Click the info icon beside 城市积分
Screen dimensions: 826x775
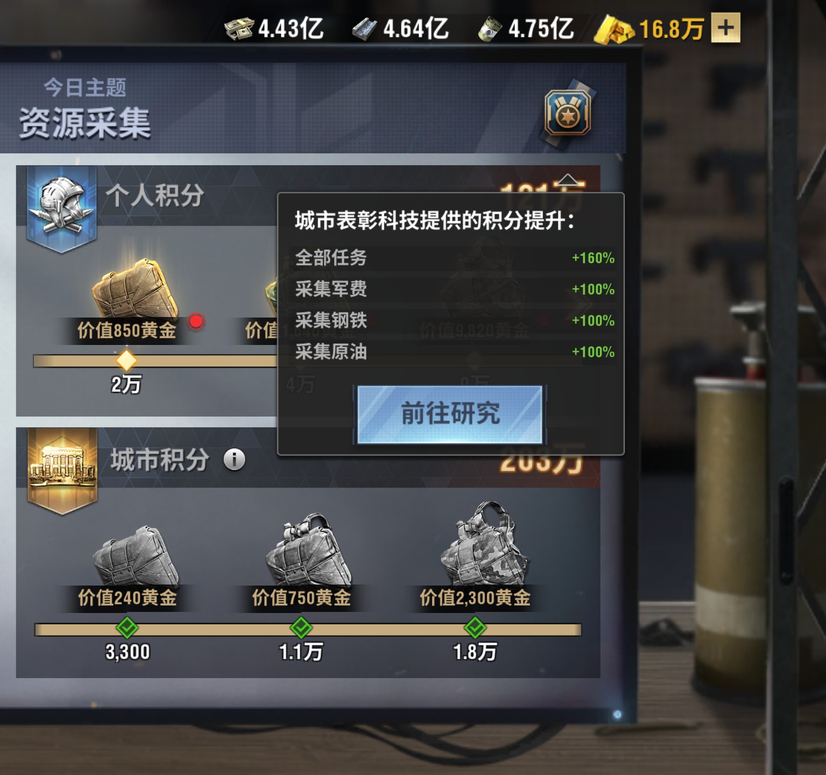[x=234, y=460]
